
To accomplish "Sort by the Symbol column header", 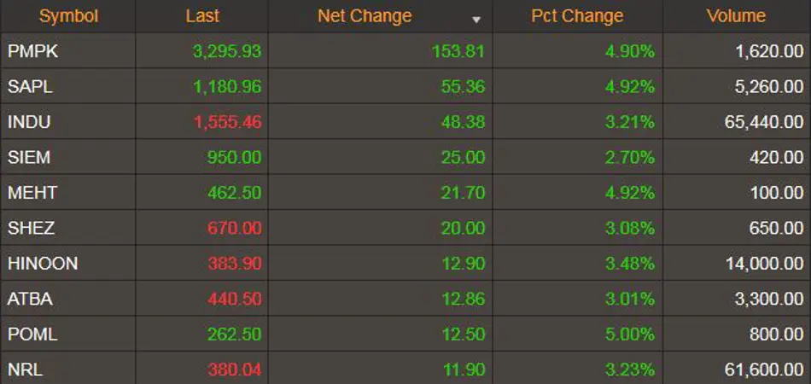I will pyautogui.click(x=68, y=16).
